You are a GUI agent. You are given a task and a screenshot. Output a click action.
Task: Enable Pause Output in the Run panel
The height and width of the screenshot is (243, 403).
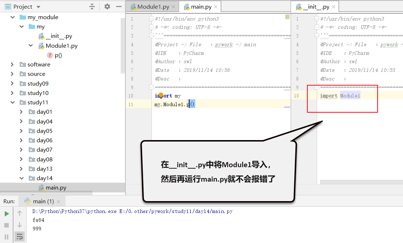coord(6,237)
